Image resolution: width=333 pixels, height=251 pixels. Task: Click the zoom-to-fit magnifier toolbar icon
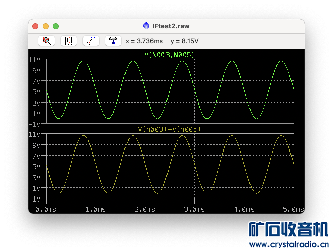(47, 41)
